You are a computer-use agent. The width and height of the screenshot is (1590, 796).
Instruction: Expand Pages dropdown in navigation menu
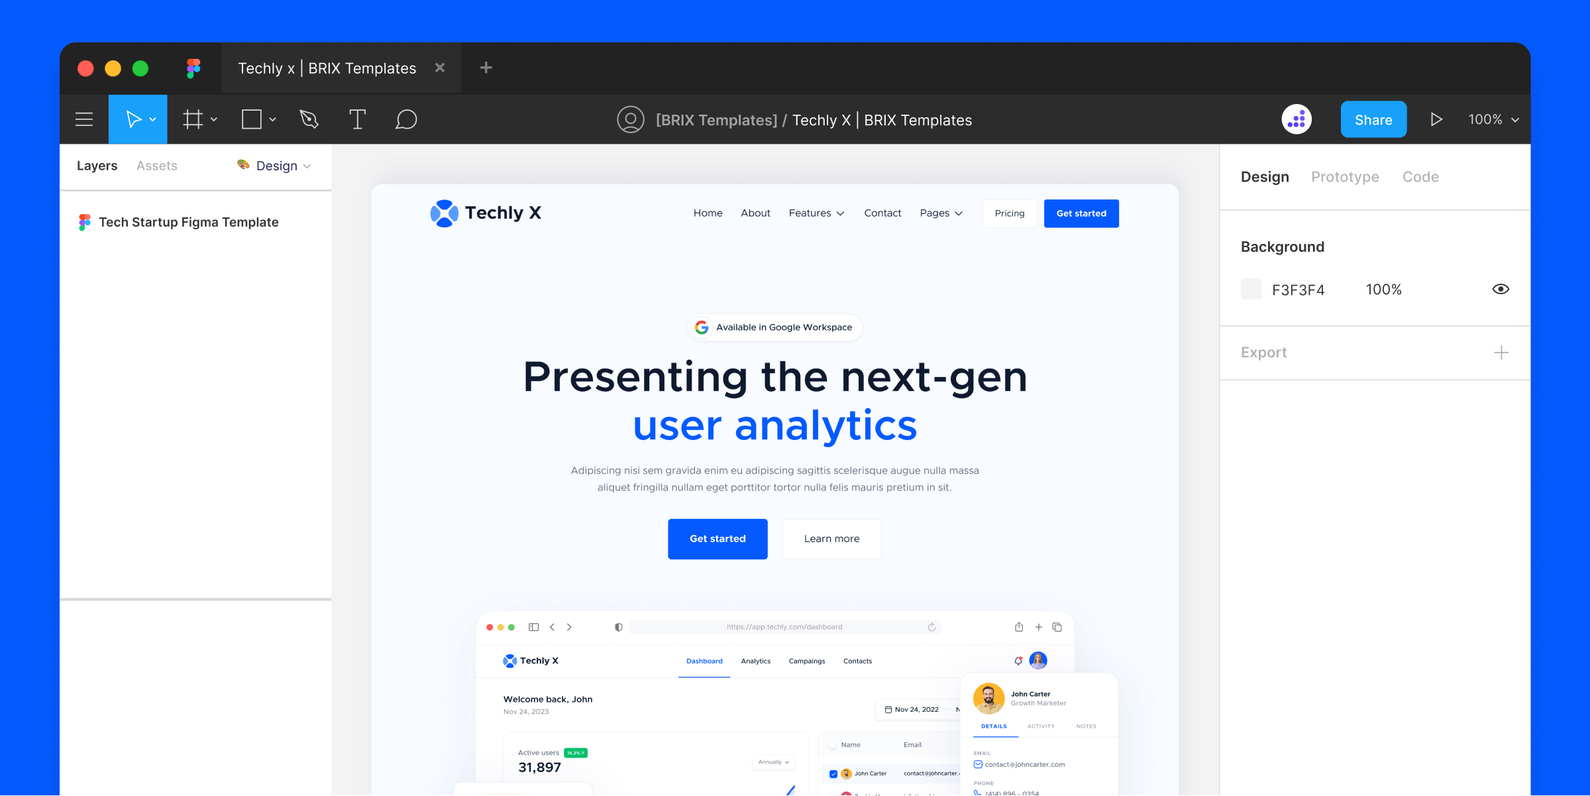pos(941,213)
